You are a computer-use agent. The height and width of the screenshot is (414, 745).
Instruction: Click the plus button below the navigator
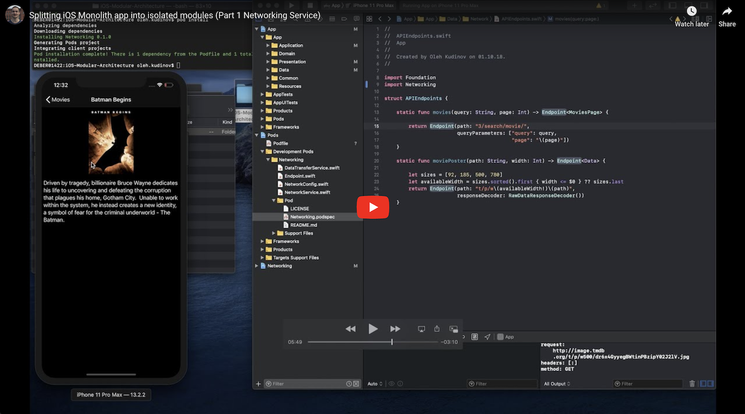tap(258, 384)
